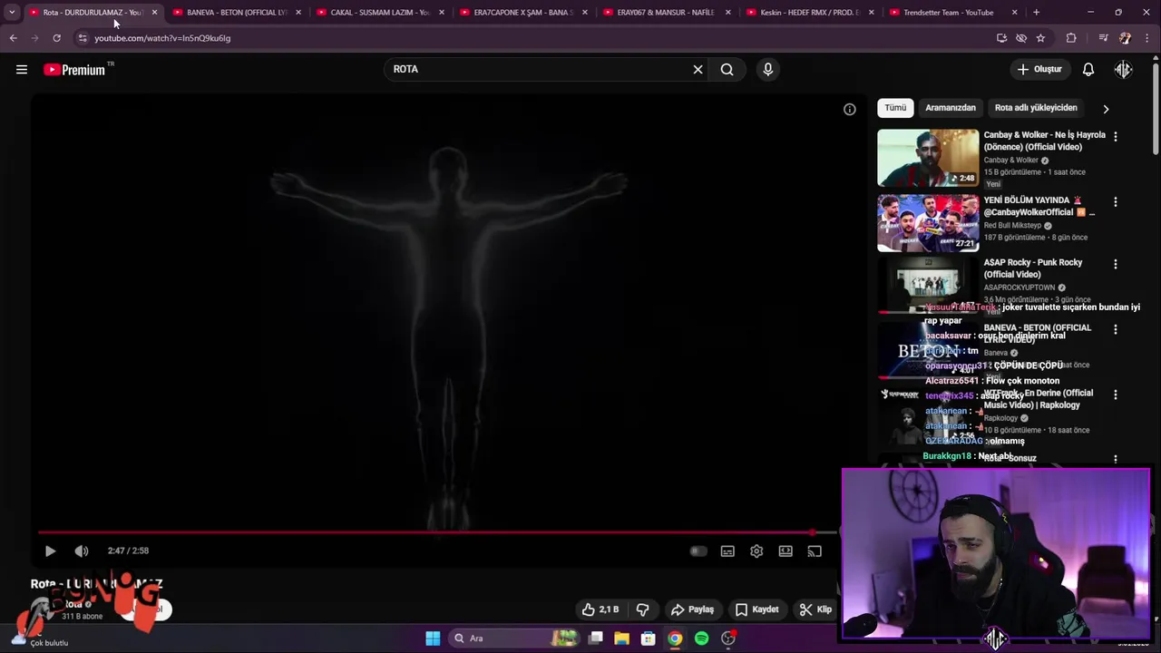
Task: Open Canbay & Wolker video thumbnail
Action: 928,158
